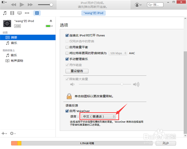Image resolution: width=187 pixels, height=149 pixels.
Task: Toggle 手动管理音乐 checkbox
Action: [x=67, y=59]
